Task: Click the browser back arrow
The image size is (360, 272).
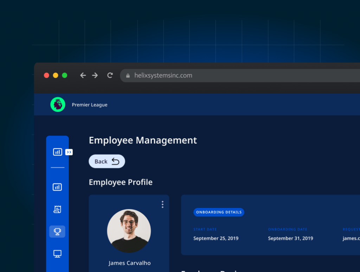Action: [83, 75]
